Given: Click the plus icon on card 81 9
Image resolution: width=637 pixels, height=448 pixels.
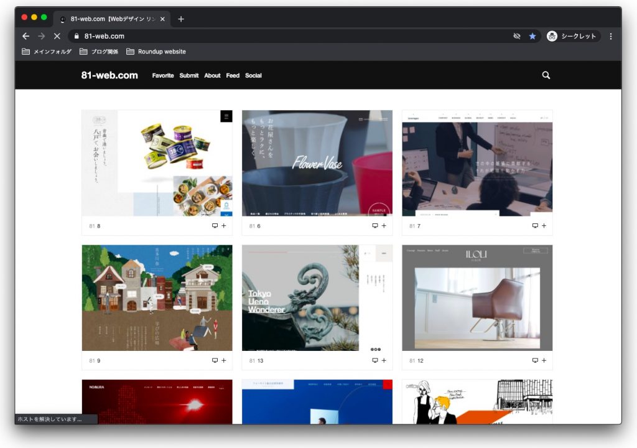Looking at the screenshot, I should (x=224, y=361).
